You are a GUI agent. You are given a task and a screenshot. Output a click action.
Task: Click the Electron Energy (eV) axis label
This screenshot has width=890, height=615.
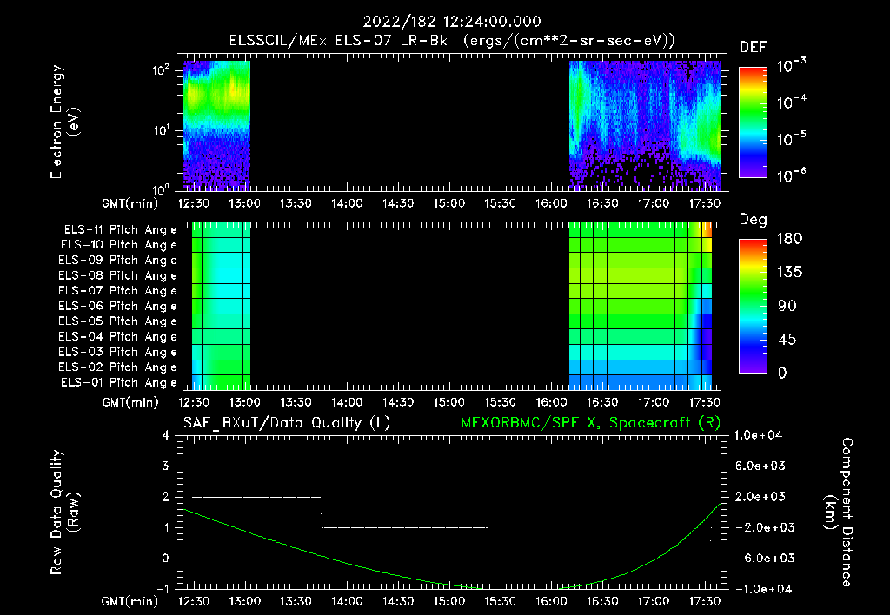(64, 122)
